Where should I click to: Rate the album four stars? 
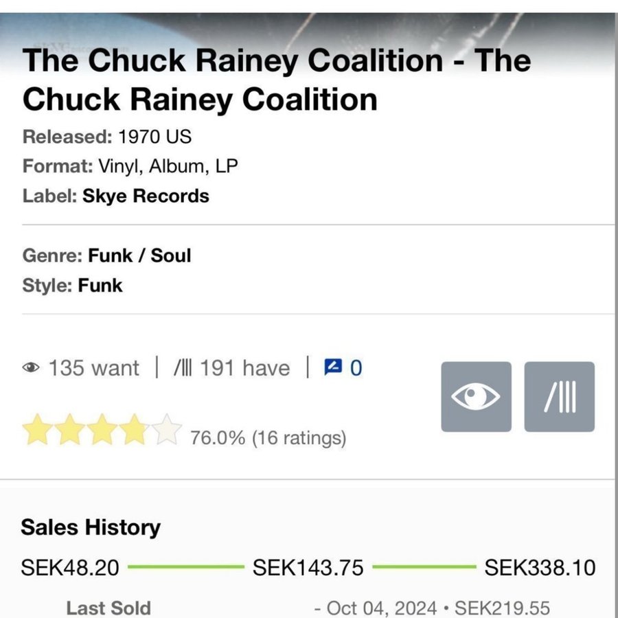(135, 431)
